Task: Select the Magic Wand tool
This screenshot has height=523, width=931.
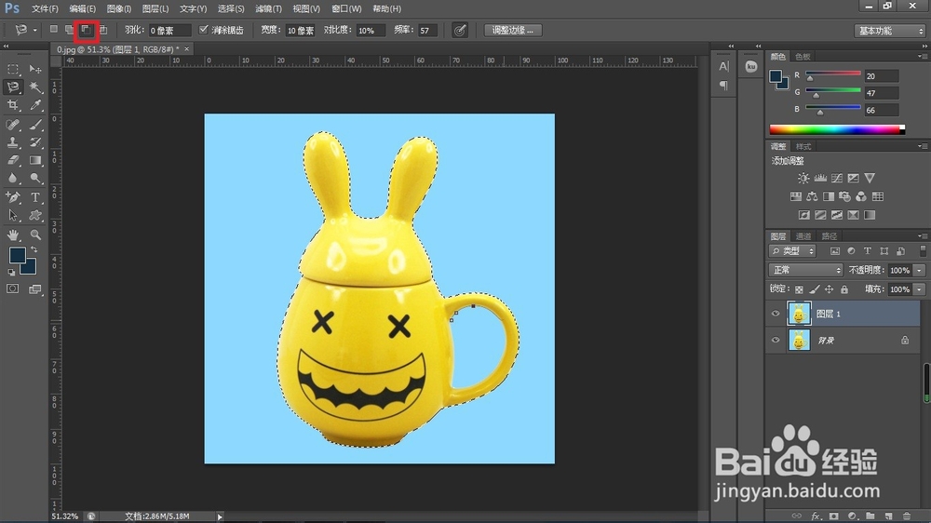Action: coord(36,87)
